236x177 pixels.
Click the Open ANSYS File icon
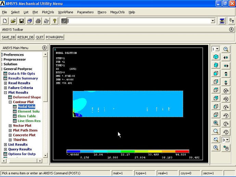[13, 21]
